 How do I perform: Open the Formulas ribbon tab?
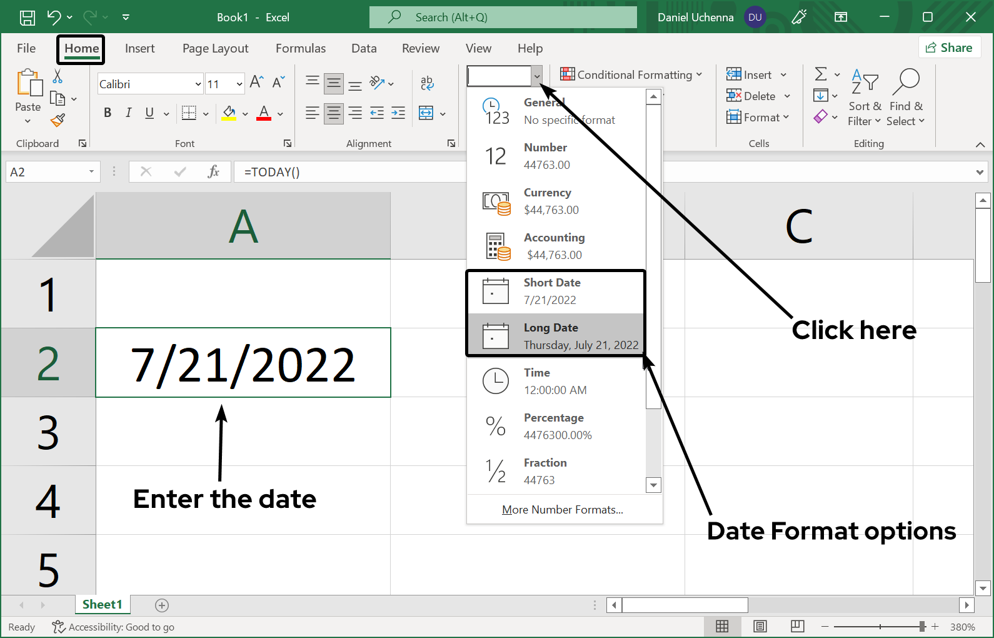(301, 49)
